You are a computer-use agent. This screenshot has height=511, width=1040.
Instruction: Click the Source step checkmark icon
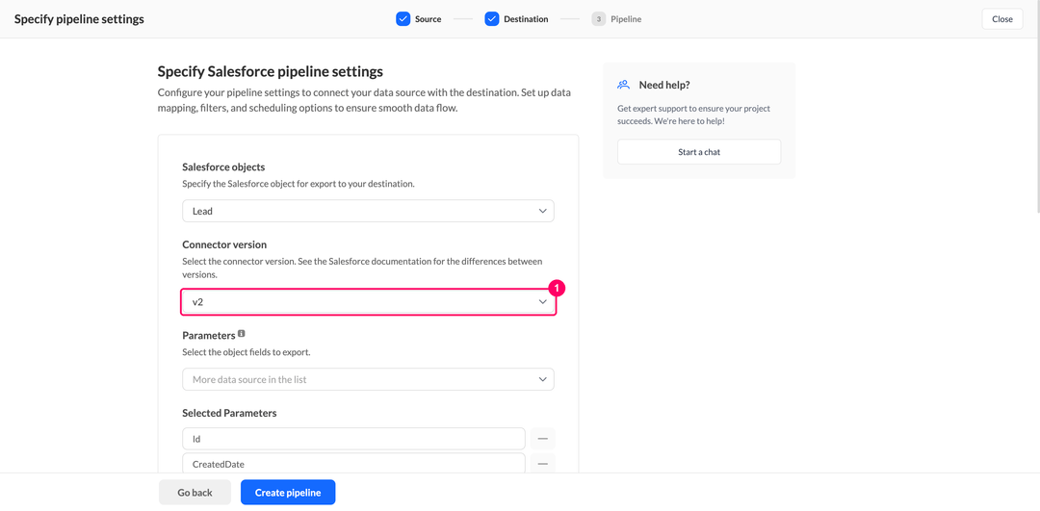(x=403, y=19)
